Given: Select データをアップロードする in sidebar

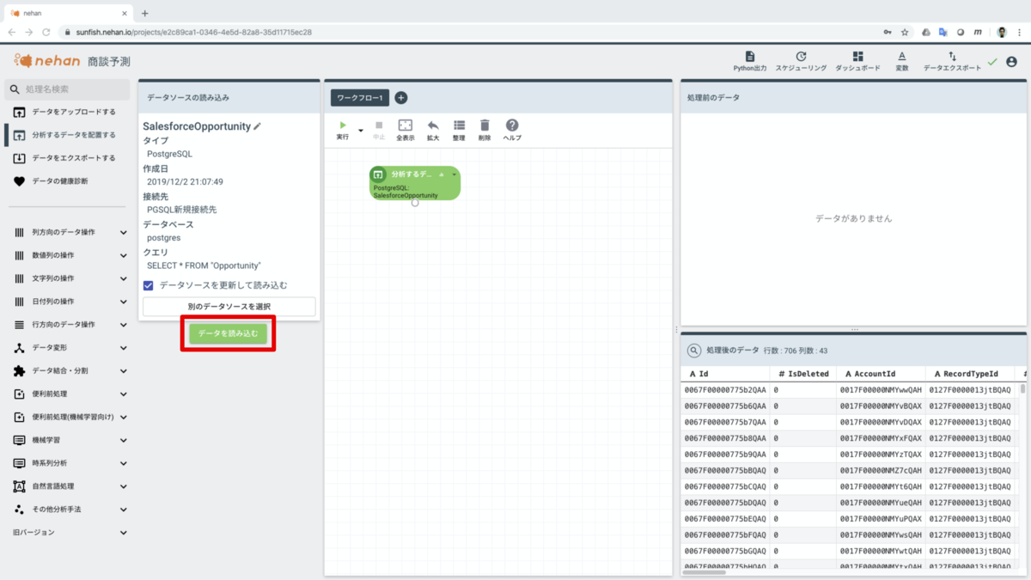Looking at the screenshot, I should click(66, 113).
